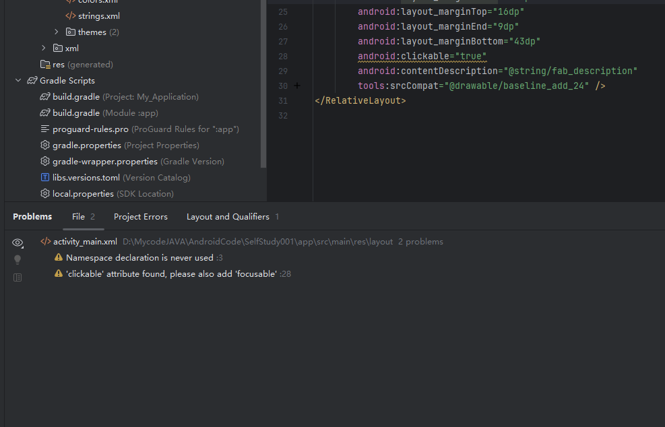Select the File tab in Problems
This screenshot has width=665, height=427.
point(79,217)
